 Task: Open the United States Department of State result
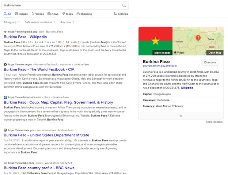pos(46,135)
